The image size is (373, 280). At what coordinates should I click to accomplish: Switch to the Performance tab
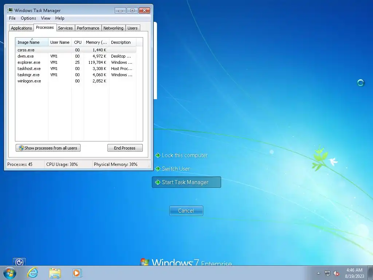coord(88,28)
